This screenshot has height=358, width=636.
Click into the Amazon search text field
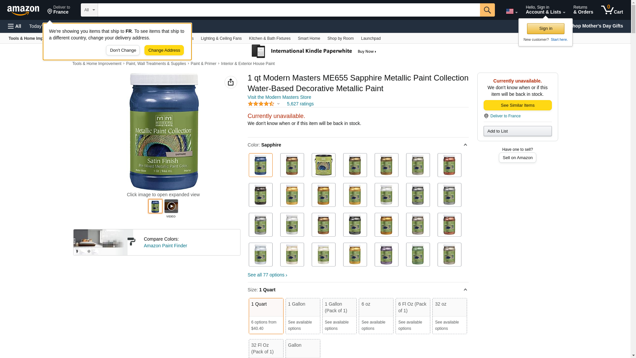[x=288, y=10]
